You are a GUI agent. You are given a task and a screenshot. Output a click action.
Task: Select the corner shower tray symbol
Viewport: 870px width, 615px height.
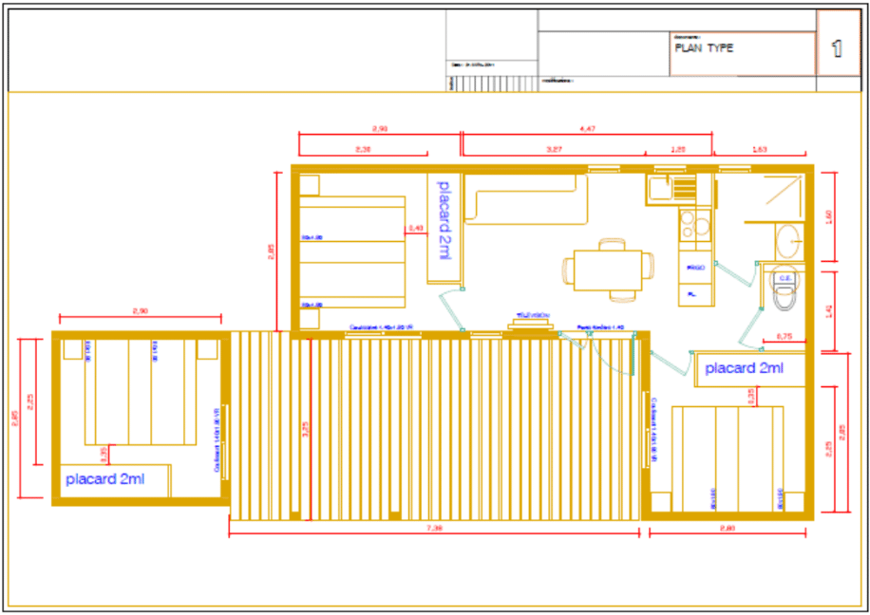click(775, 197)
